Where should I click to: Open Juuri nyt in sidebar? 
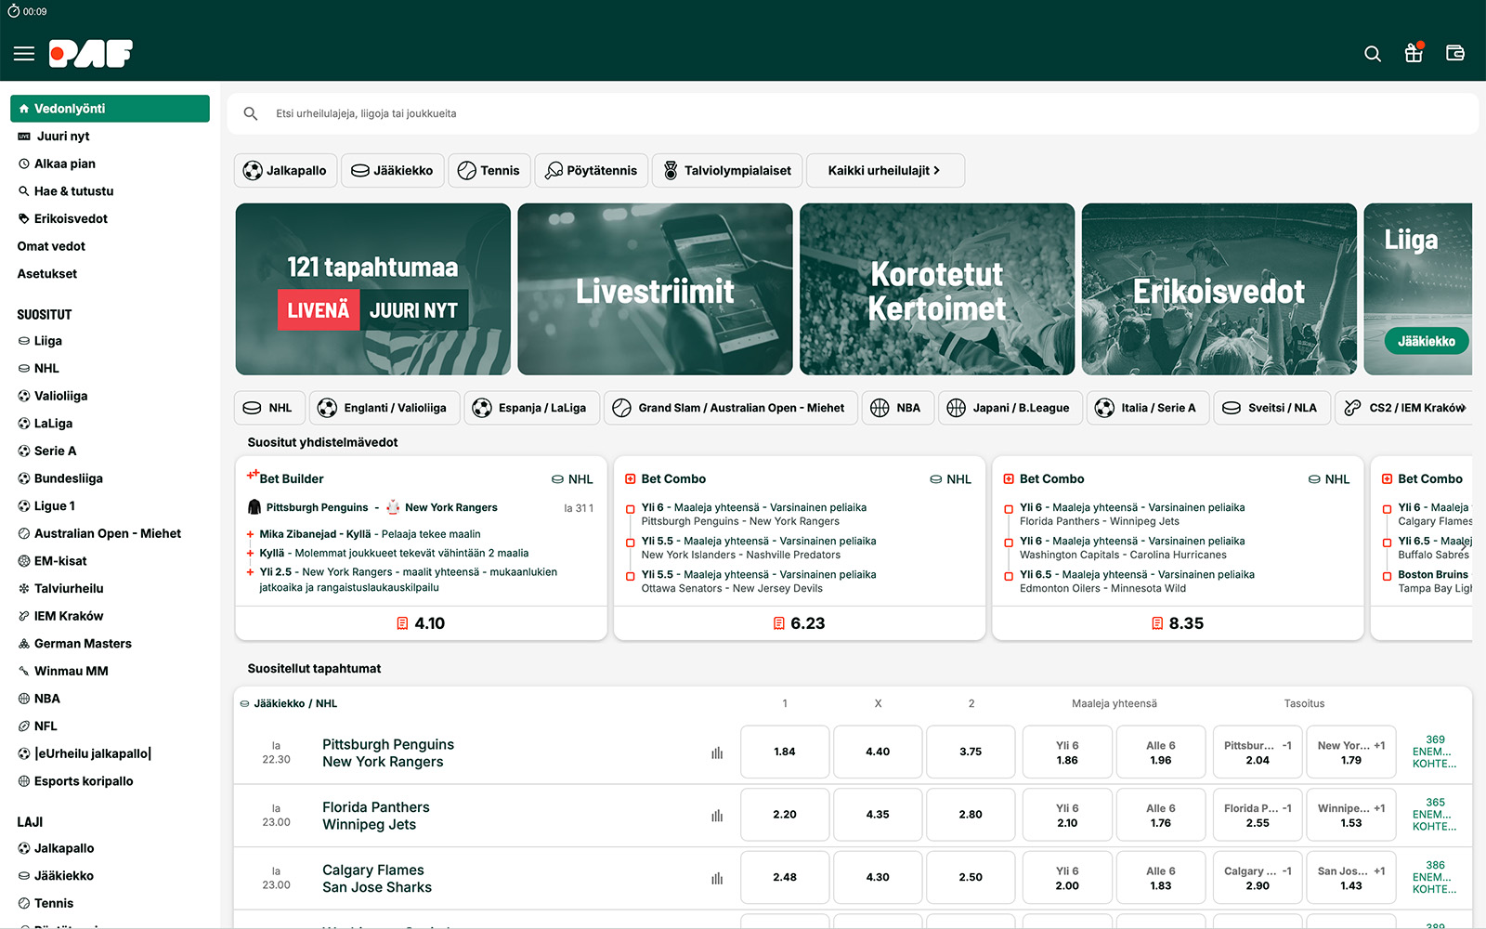(x=63, y=137)
